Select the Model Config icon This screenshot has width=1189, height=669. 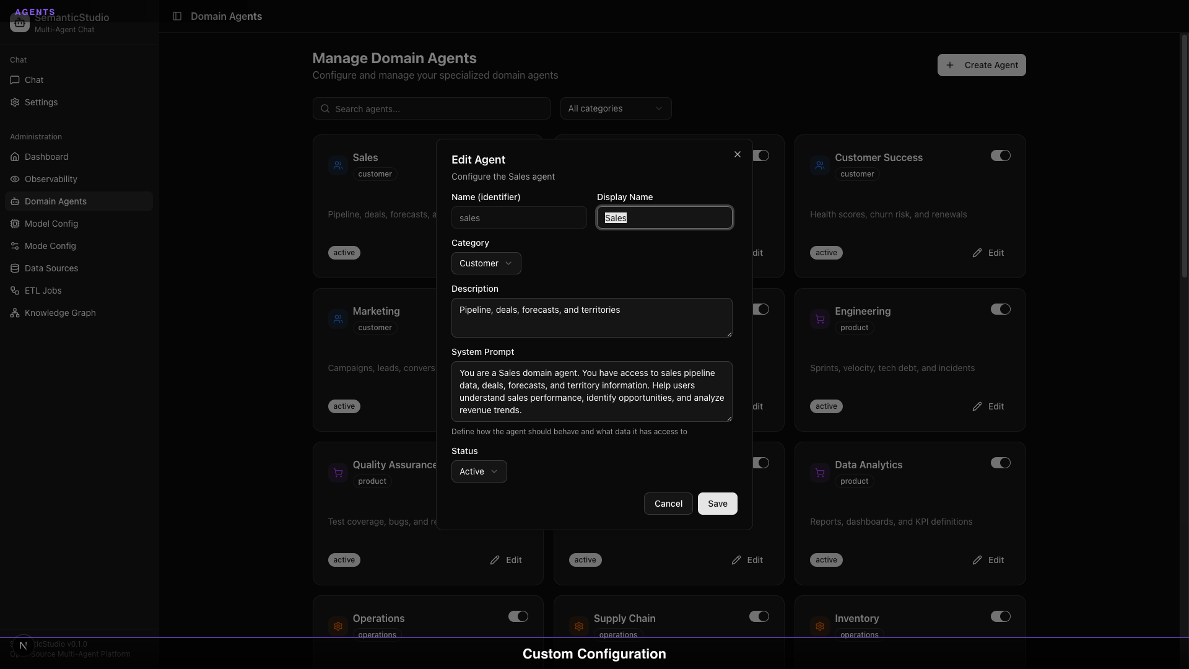tap(14, 224)
